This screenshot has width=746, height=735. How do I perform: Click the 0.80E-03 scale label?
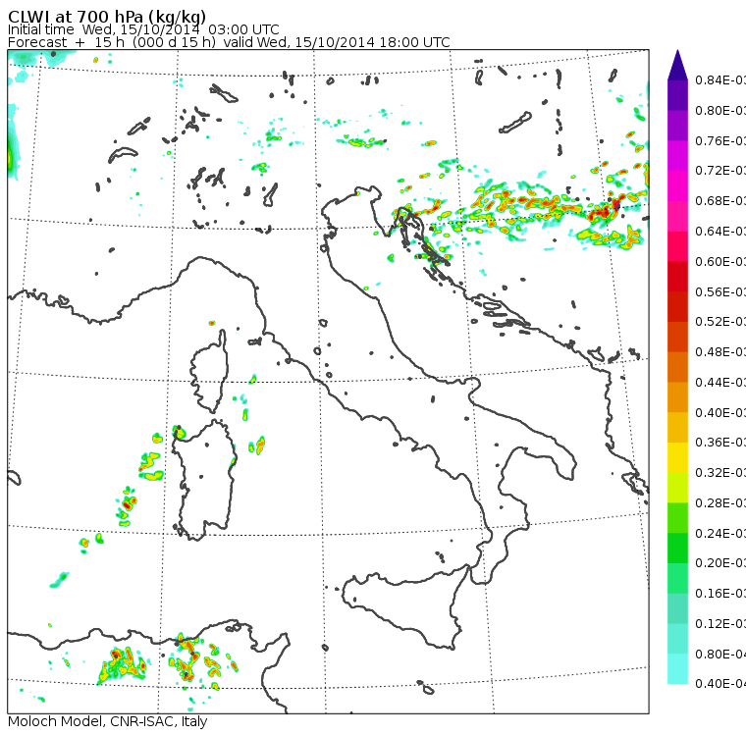720,110
